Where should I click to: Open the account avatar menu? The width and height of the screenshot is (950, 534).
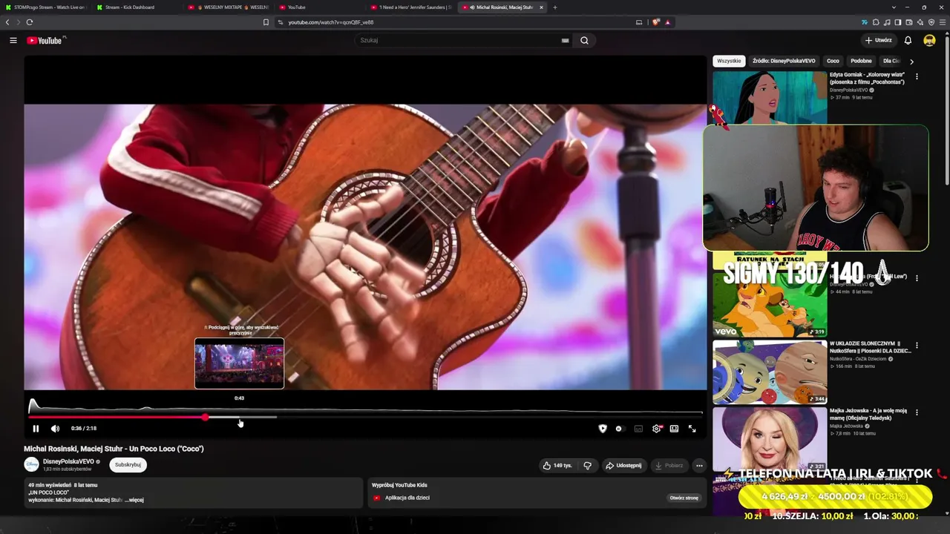[x=929, y=40]
